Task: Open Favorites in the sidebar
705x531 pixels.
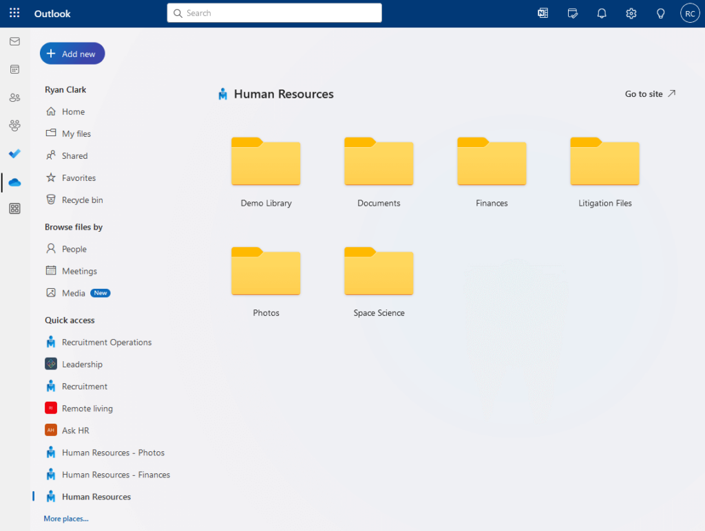Action: (x=71, y=178)
